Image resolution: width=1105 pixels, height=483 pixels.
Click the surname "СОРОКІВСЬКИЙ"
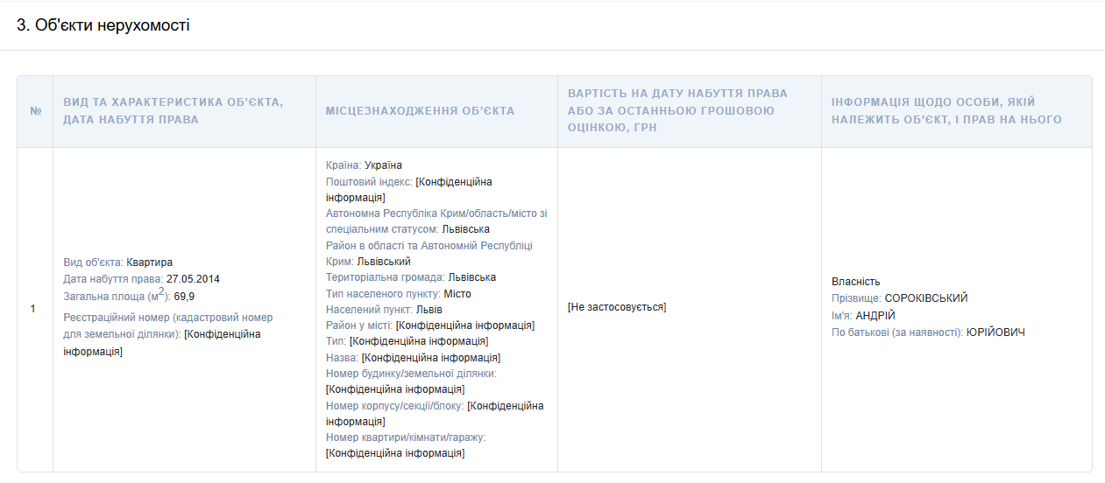[925, 298]
